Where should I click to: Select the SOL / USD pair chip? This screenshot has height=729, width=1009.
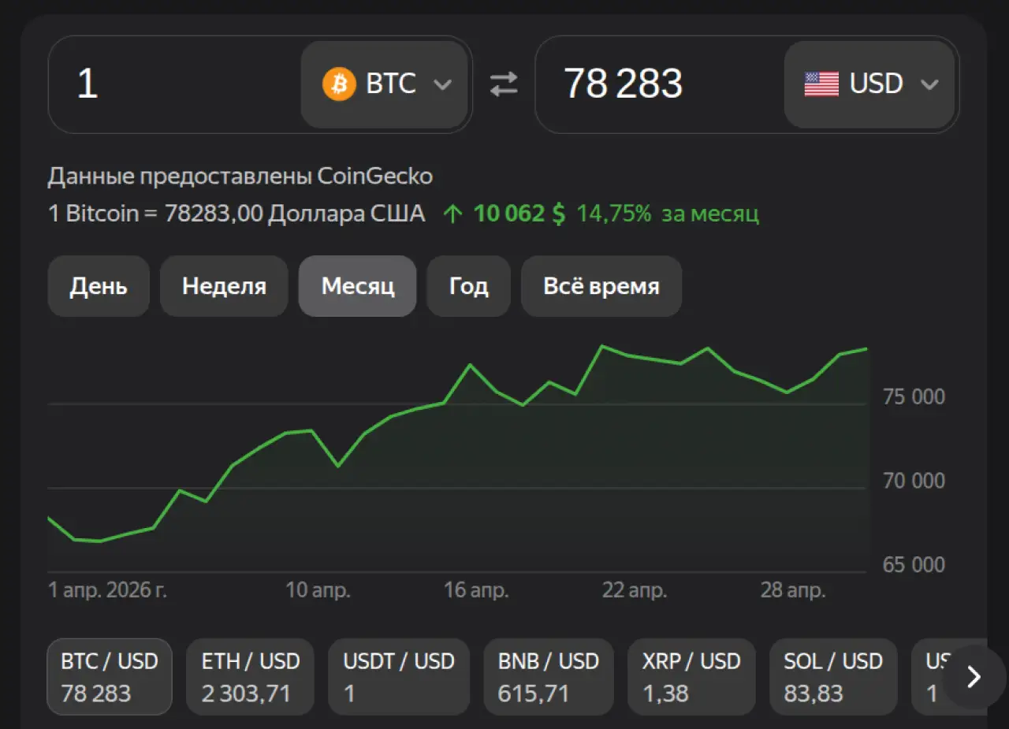[833, 677]
